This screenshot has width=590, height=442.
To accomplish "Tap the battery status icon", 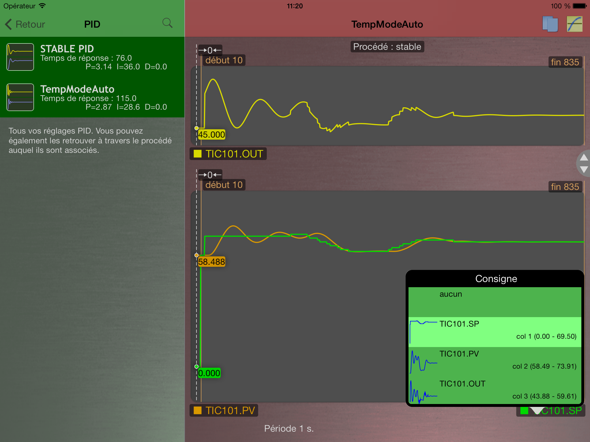I will (x=580, y=6).
